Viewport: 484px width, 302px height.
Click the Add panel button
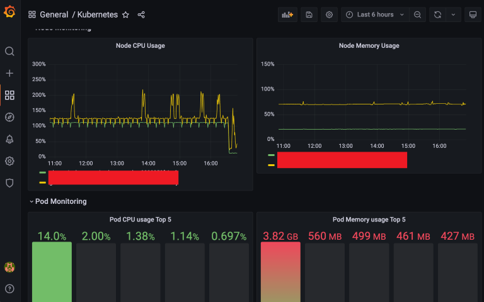[x=287, y=14]
